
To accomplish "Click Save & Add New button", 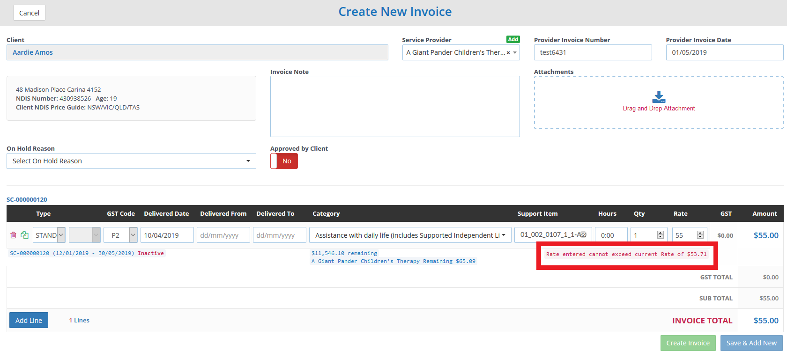I will 751,343.
